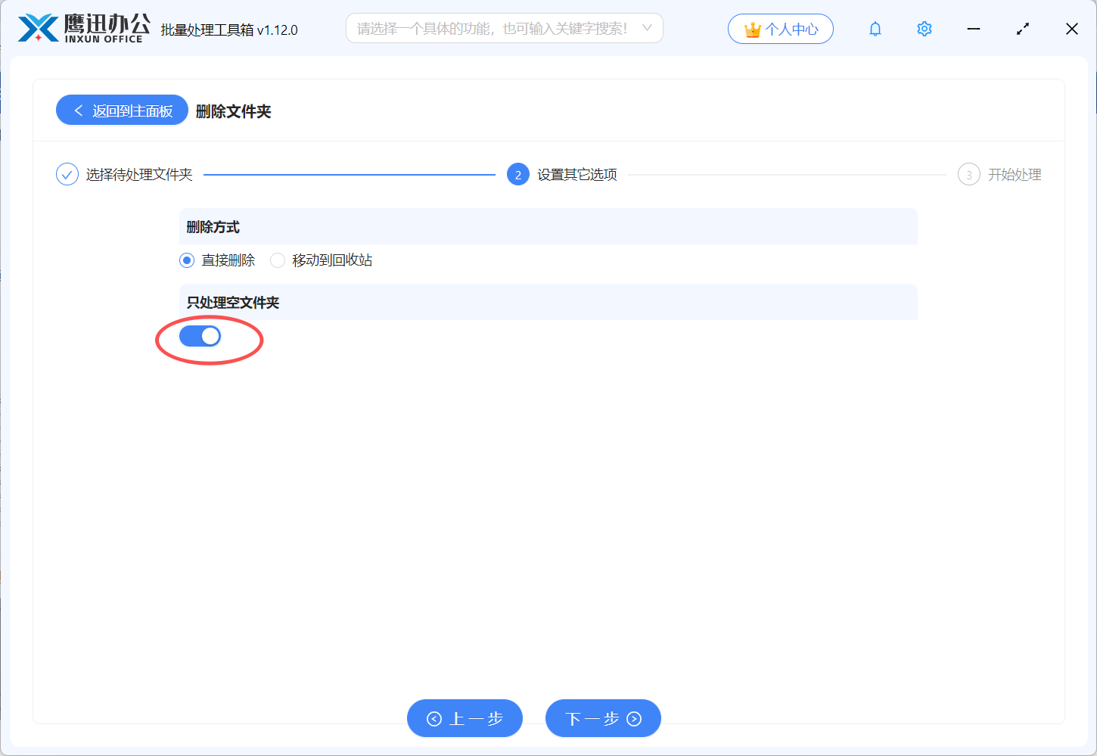The width and height of the screenshot is (1097, 756).
Task: Choose the 移动到回收站 radio option
Action: tap(278, 260)
